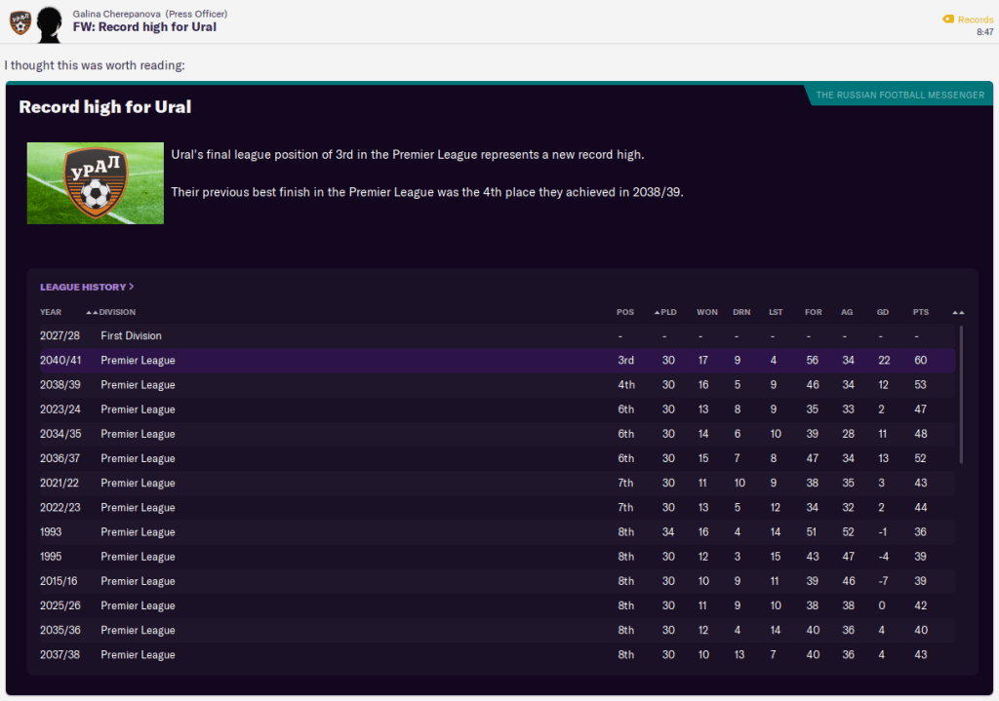999x701 pixels.
Task: Click the press officer silhouette avatar
Action: point(49,22)
